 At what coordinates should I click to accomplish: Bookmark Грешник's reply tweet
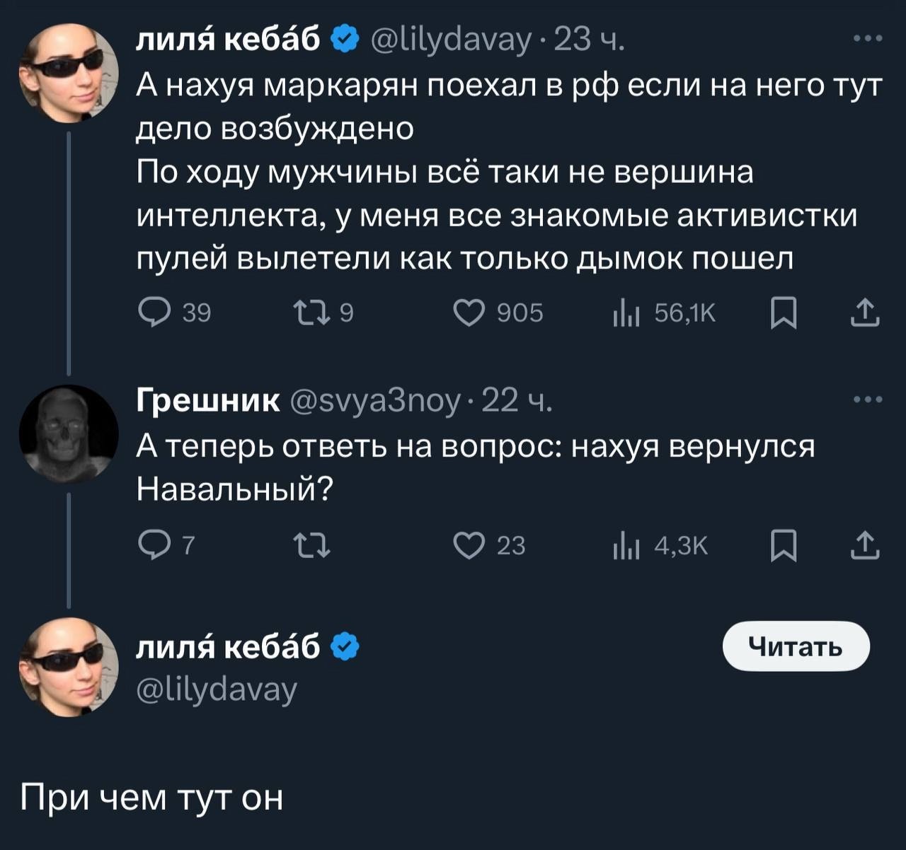point(784,546)
